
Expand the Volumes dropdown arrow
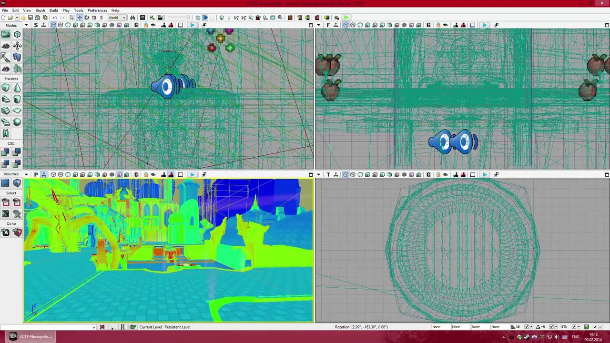(26, 174)
